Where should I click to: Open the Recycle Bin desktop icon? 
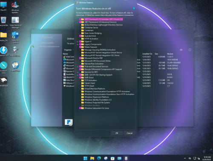(3, 21)
